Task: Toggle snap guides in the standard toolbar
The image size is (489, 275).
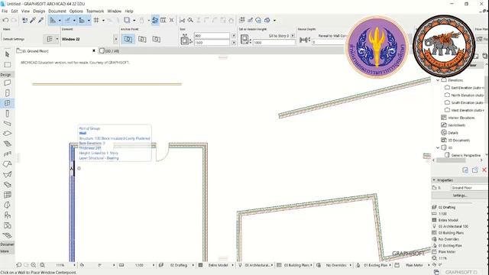Action: 67,21
